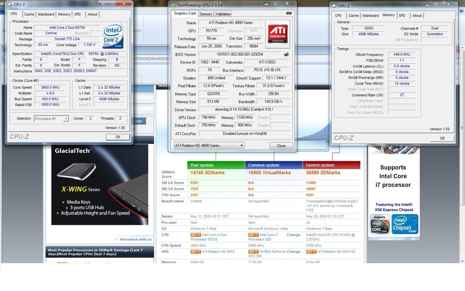Open the ATI Radeon HD 4870 link under Your system

[218, 252]
